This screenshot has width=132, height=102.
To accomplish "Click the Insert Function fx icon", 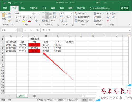I will click(x=37, y=30).
